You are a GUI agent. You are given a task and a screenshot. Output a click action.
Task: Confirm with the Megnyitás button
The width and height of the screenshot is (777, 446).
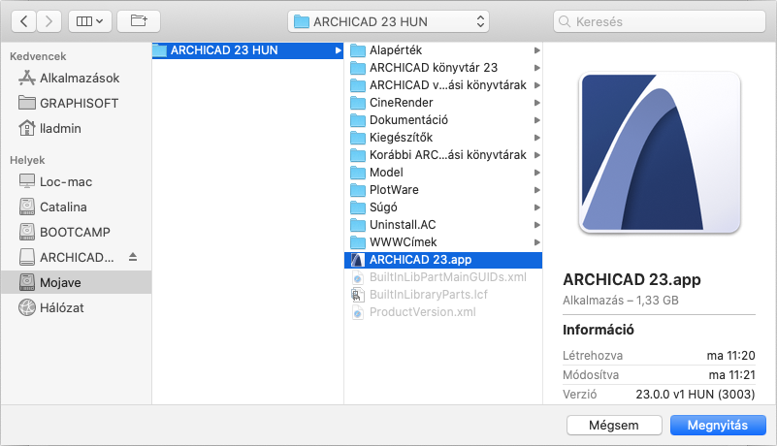[x=718, y=426]
